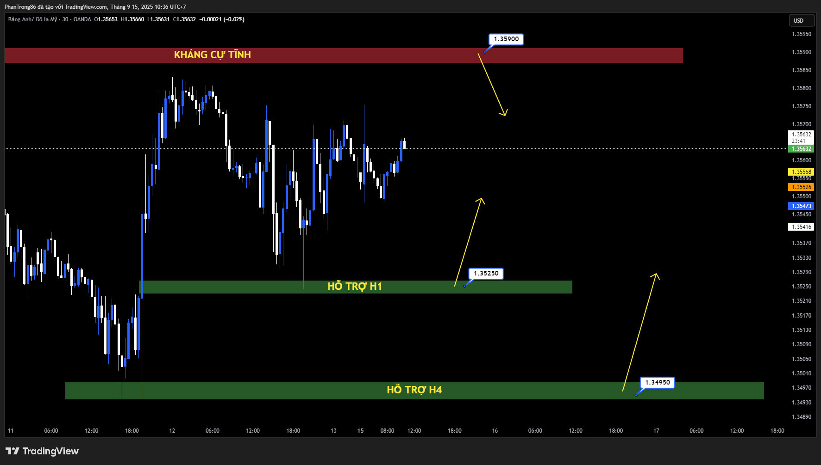Screen dimensions: 821x465
Task: Click the 1.35130 price axis label
Action: pyautogui.click(x=802, y=330)
